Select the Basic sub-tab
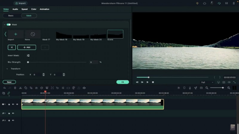Viewport: 239px width, 134px height. pyautogui.click(x=11, y=16)
